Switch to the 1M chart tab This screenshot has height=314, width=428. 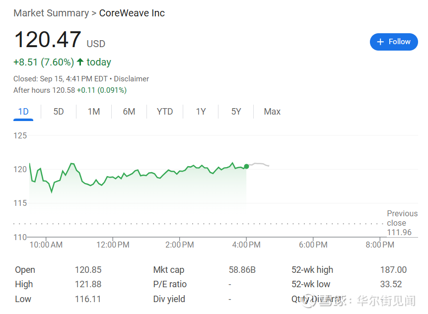[x=94, y=112]
